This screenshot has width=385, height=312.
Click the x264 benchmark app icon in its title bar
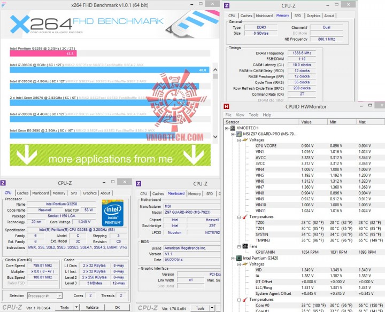click(3, 5)
